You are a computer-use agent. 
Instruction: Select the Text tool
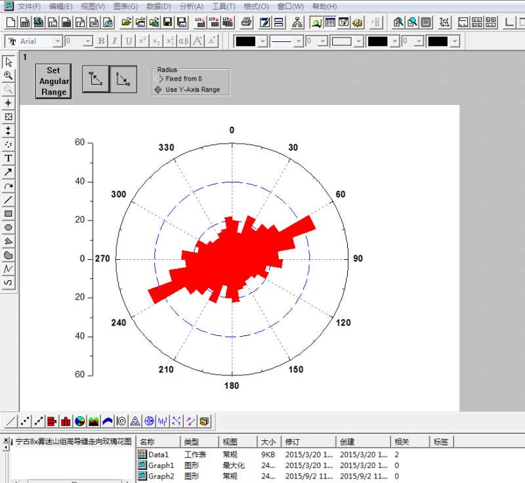(9, 158)
